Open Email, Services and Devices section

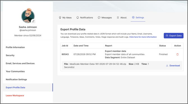tap(20, 63)
